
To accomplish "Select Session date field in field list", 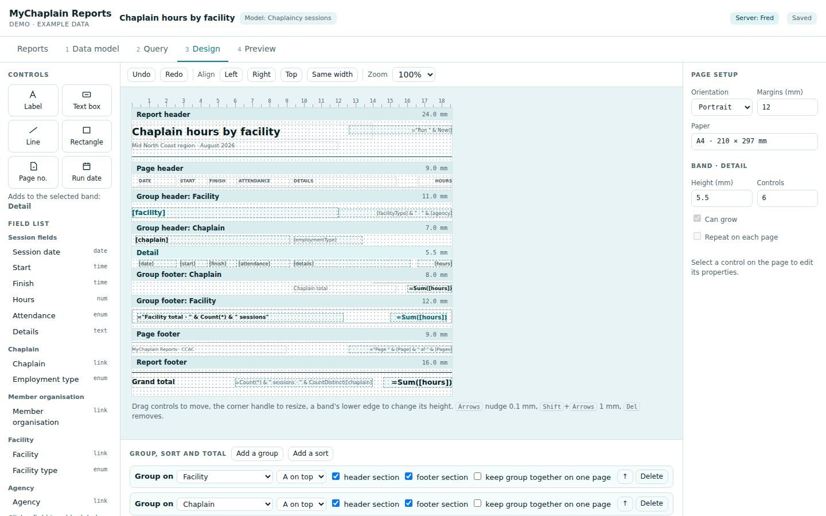I will coord(60,252).
